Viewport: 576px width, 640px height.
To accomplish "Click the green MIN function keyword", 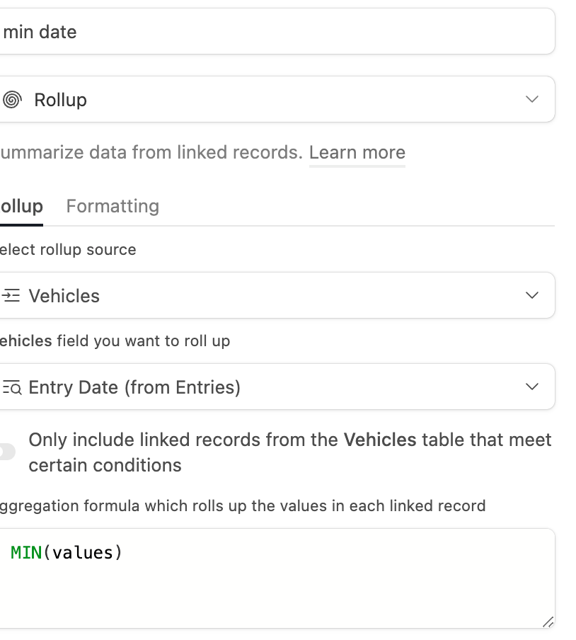I will pyautogui.click(x=26, y=553).
